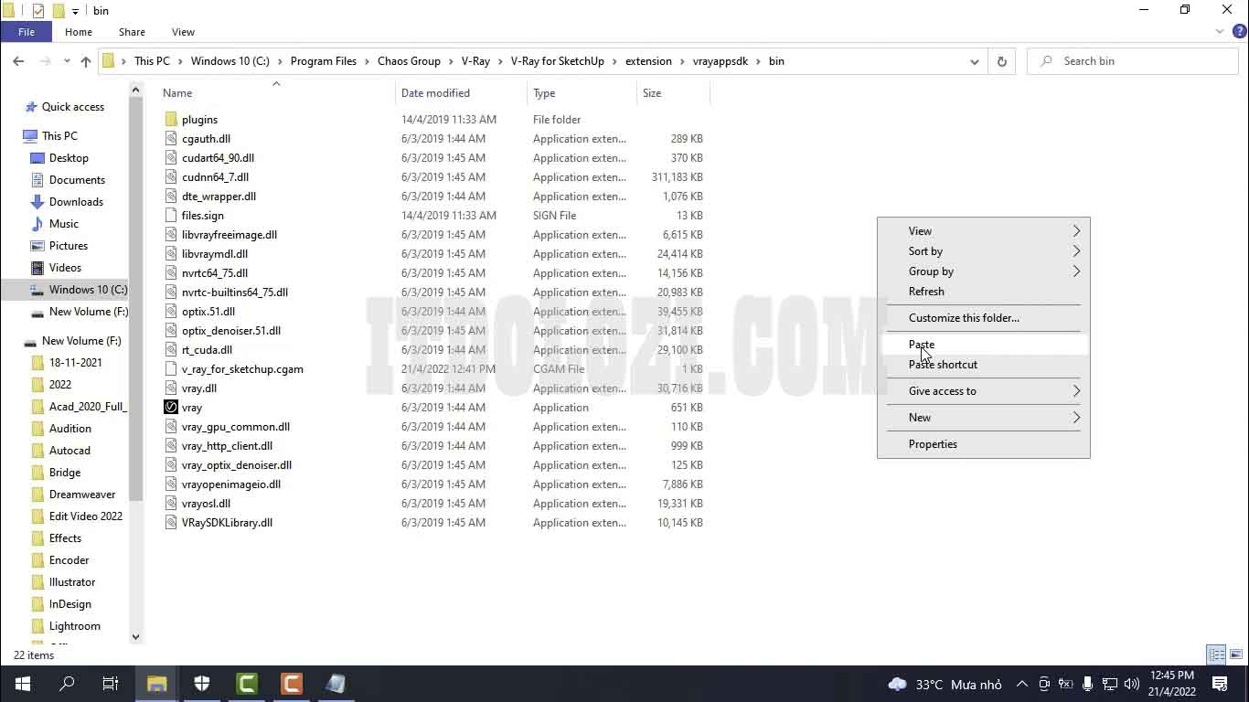This screenshot has height=702, width=1249.
Task: Click the Up directory arrow icon
Action: 86,61
